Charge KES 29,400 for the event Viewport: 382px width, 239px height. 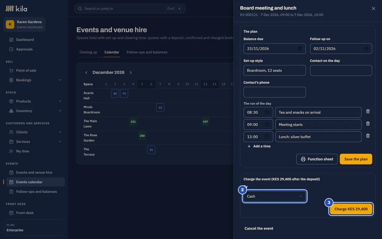[351, 209]
